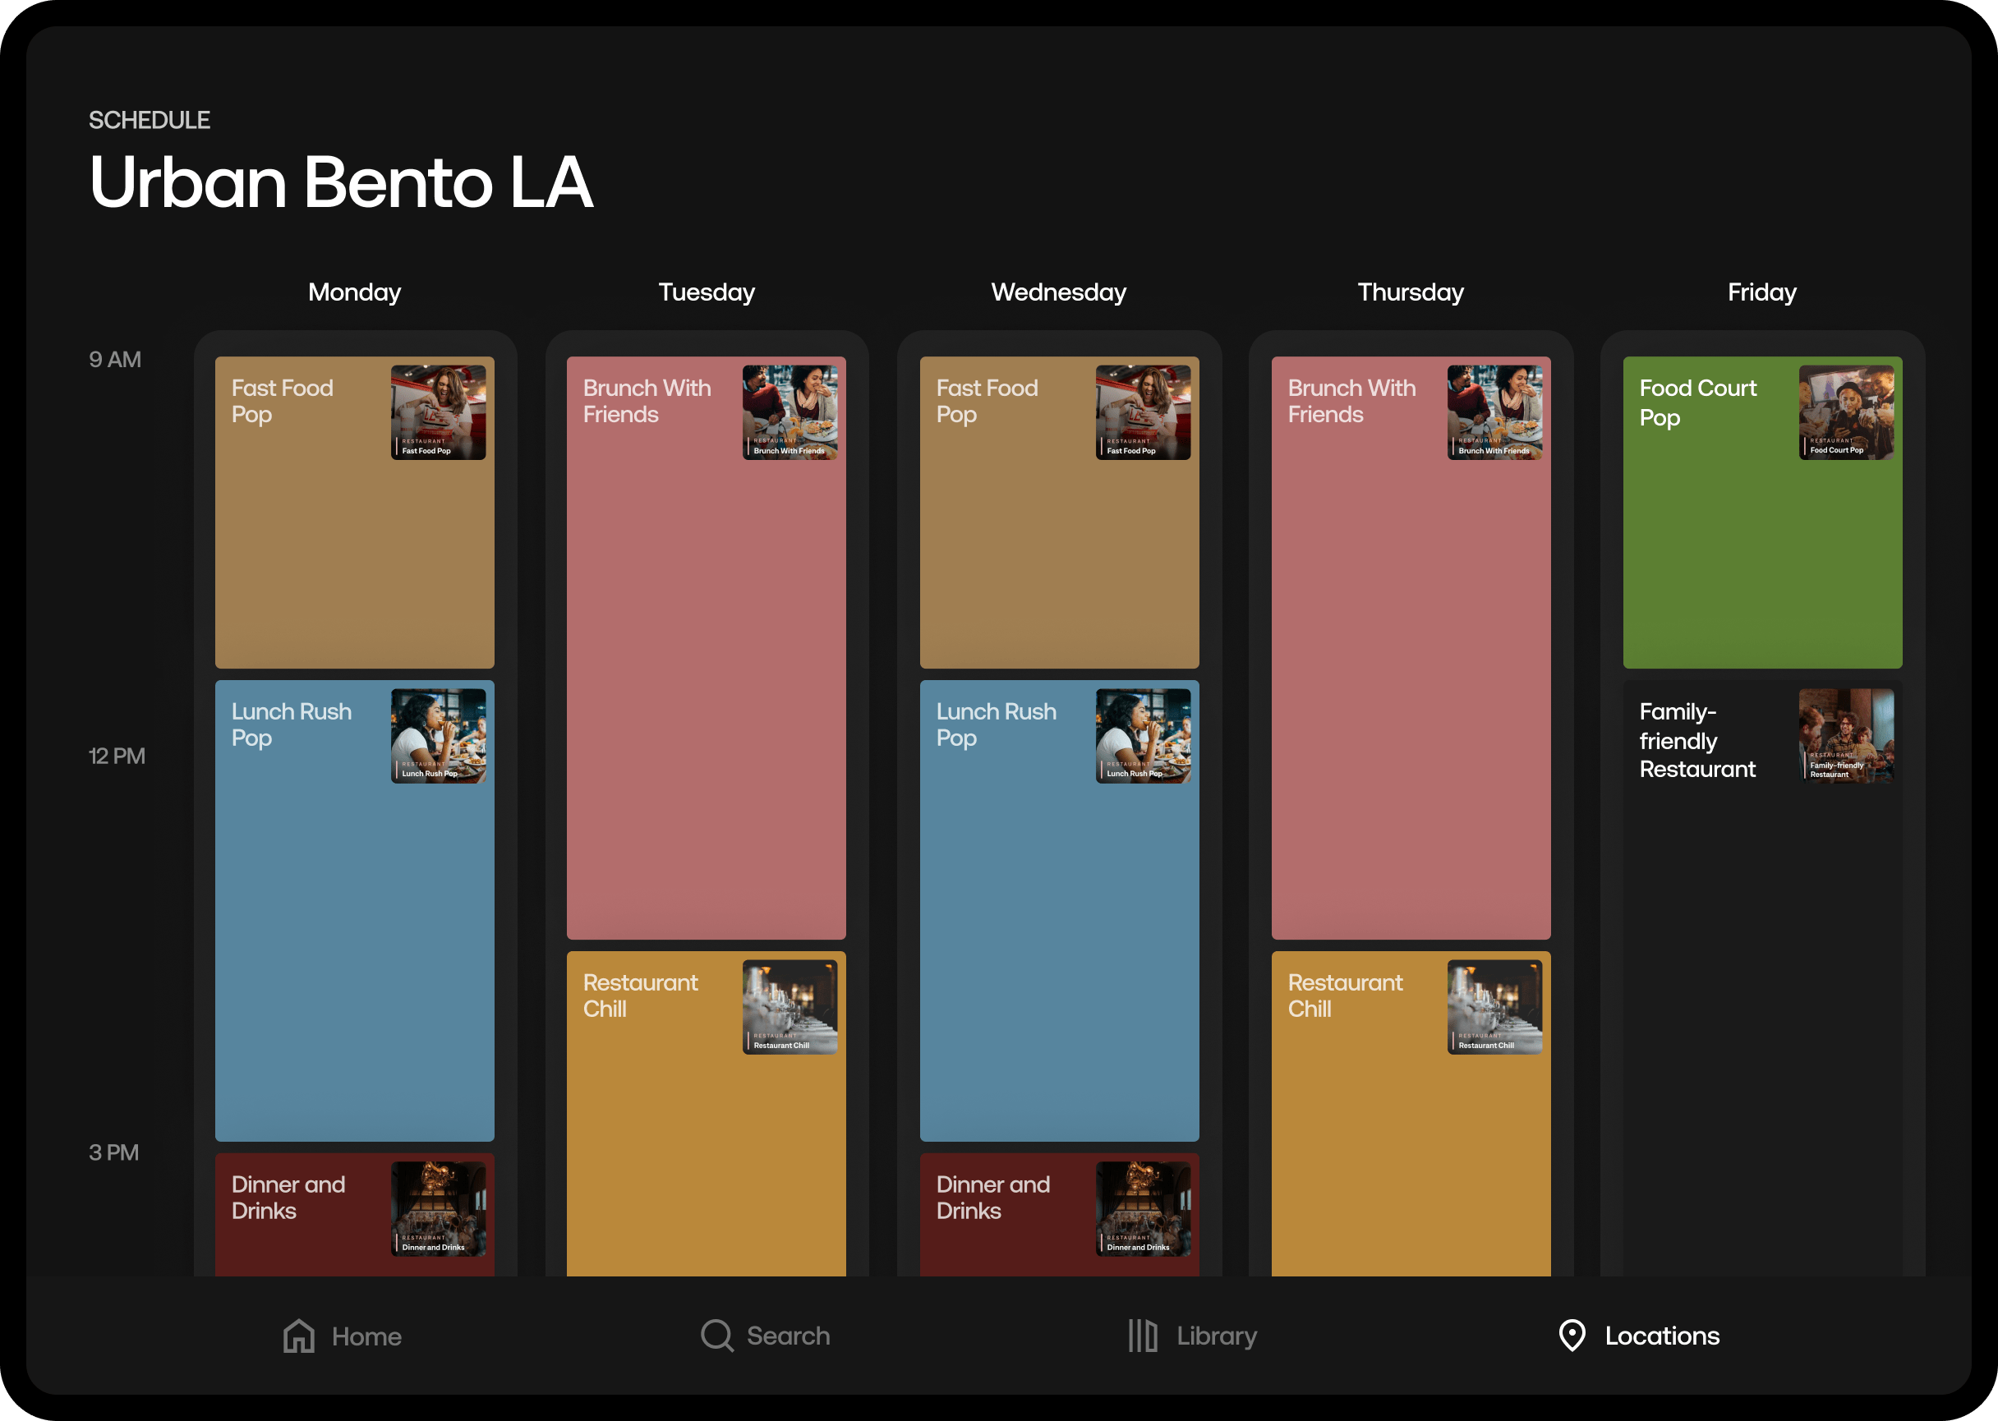Click Tuesday's Restaurant Chill cover image

tap(790, 1007)
